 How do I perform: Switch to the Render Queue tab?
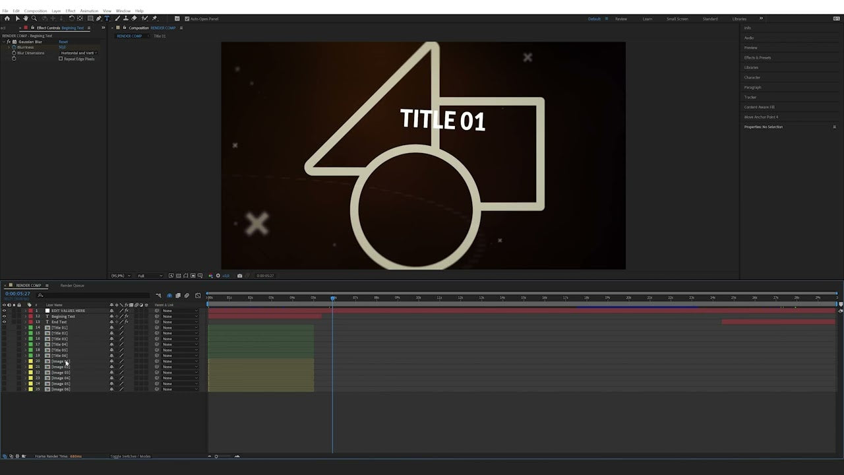click(71, 285)
